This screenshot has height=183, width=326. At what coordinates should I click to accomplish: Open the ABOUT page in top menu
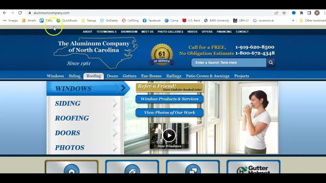pyautogui.click(x=87, y=32)
